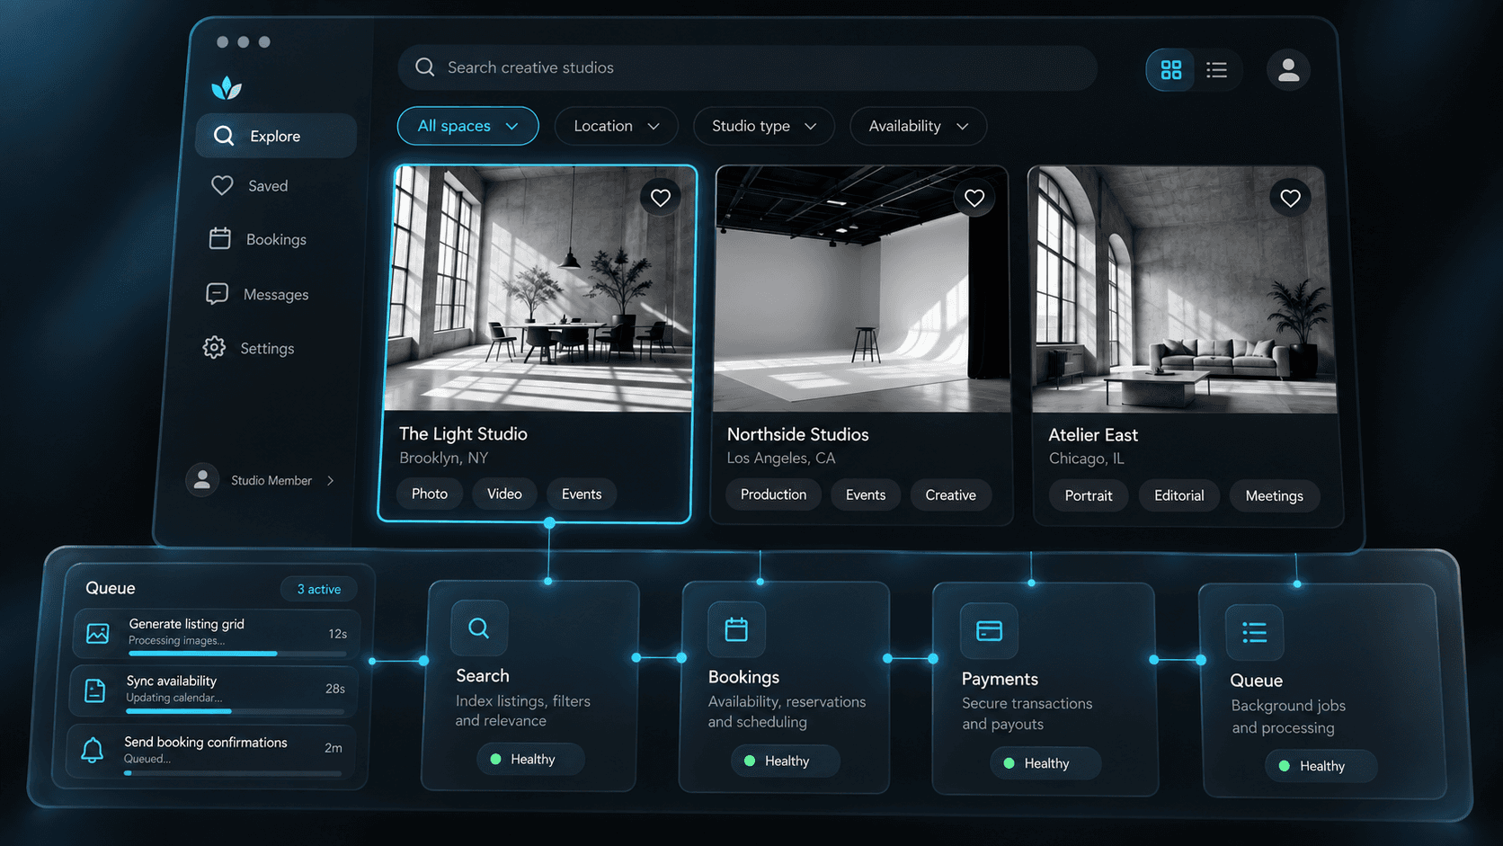
Task: Click the Sync availability progress bar
Action: pos(236,711)
